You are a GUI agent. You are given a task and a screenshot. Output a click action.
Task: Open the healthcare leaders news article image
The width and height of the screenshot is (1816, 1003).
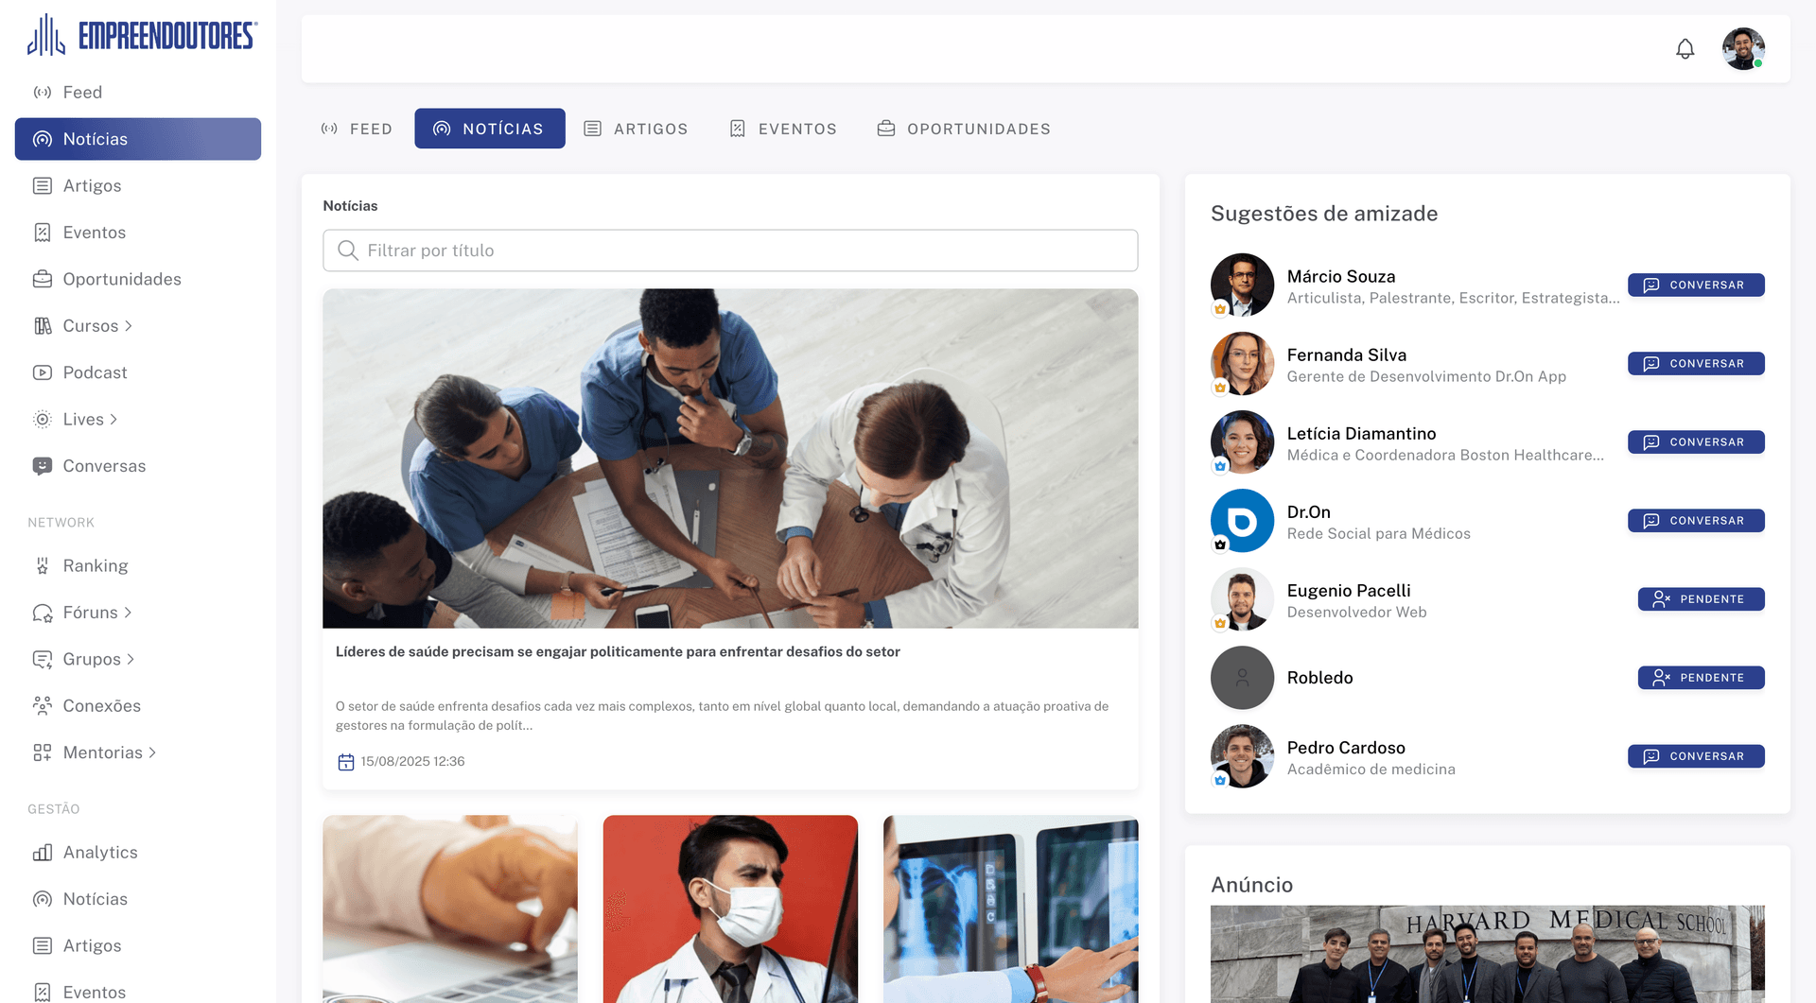pyautogui.click(x=730, y=458)
